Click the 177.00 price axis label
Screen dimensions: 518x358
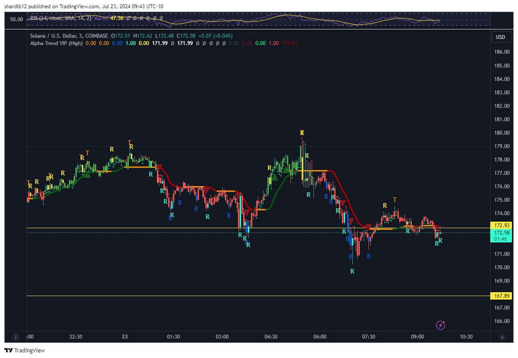502,173
